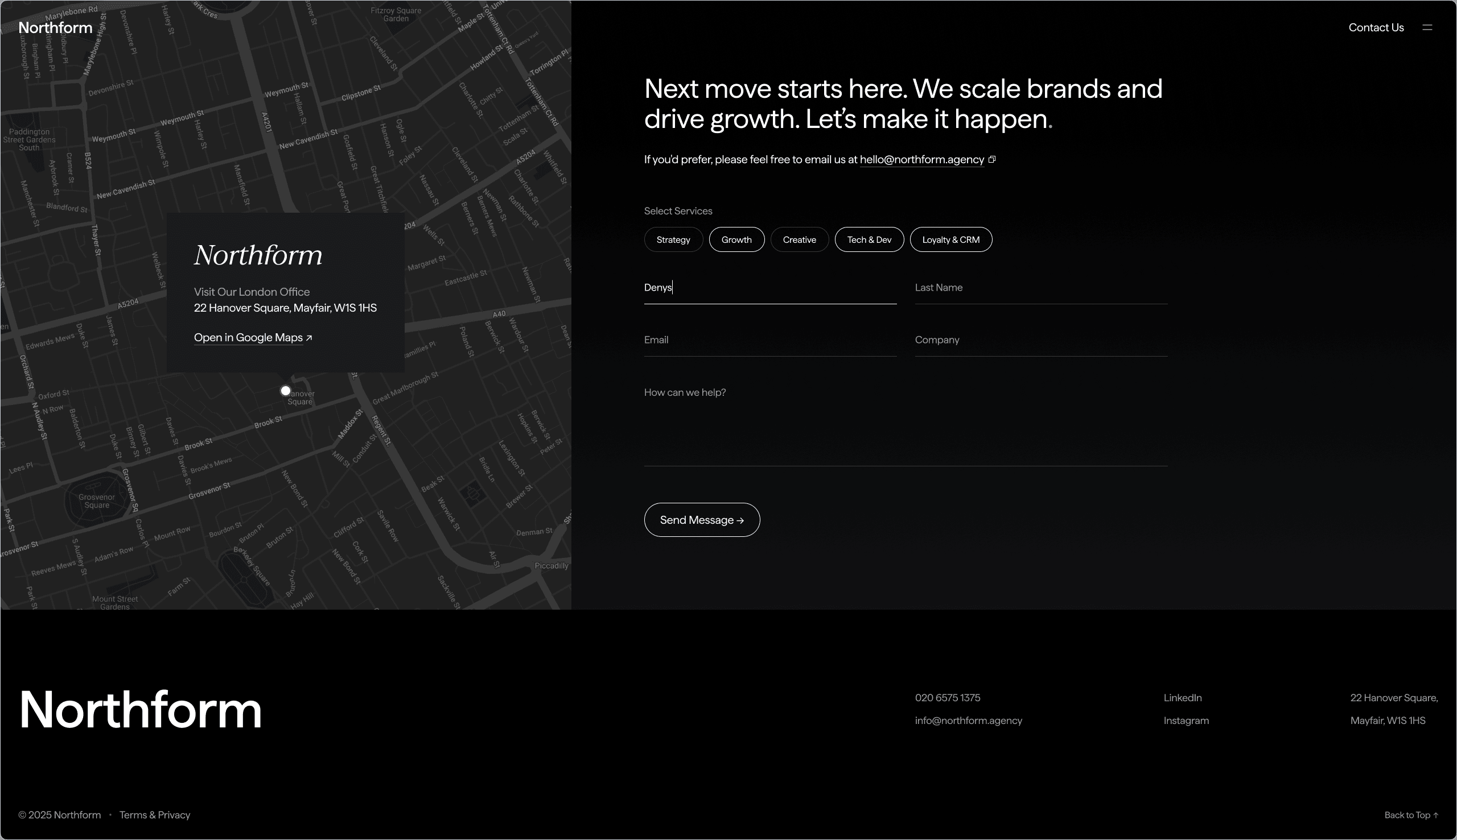Click the copy email address icon

click(992, 159)
